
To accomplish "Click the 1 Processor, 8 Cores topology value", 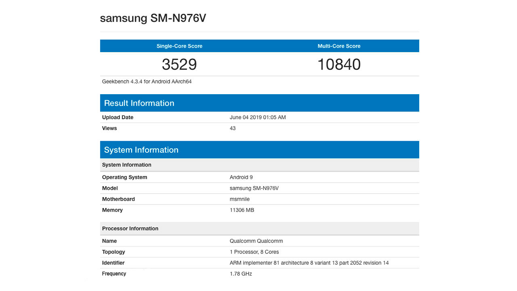I will tap(254, 252).
